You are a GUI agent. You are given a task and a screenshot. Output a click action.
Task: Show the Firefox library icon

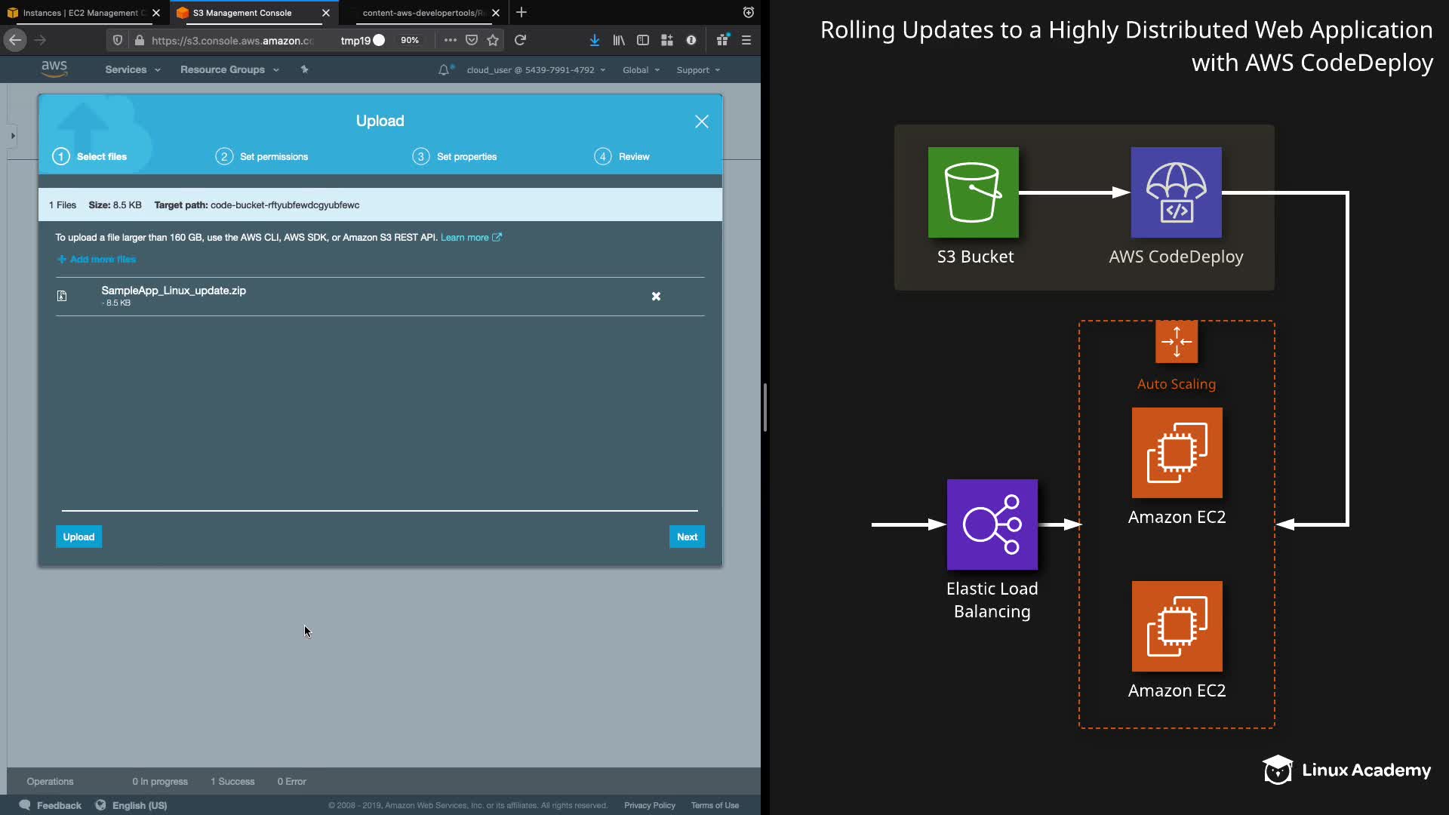[x=619, y=40]
